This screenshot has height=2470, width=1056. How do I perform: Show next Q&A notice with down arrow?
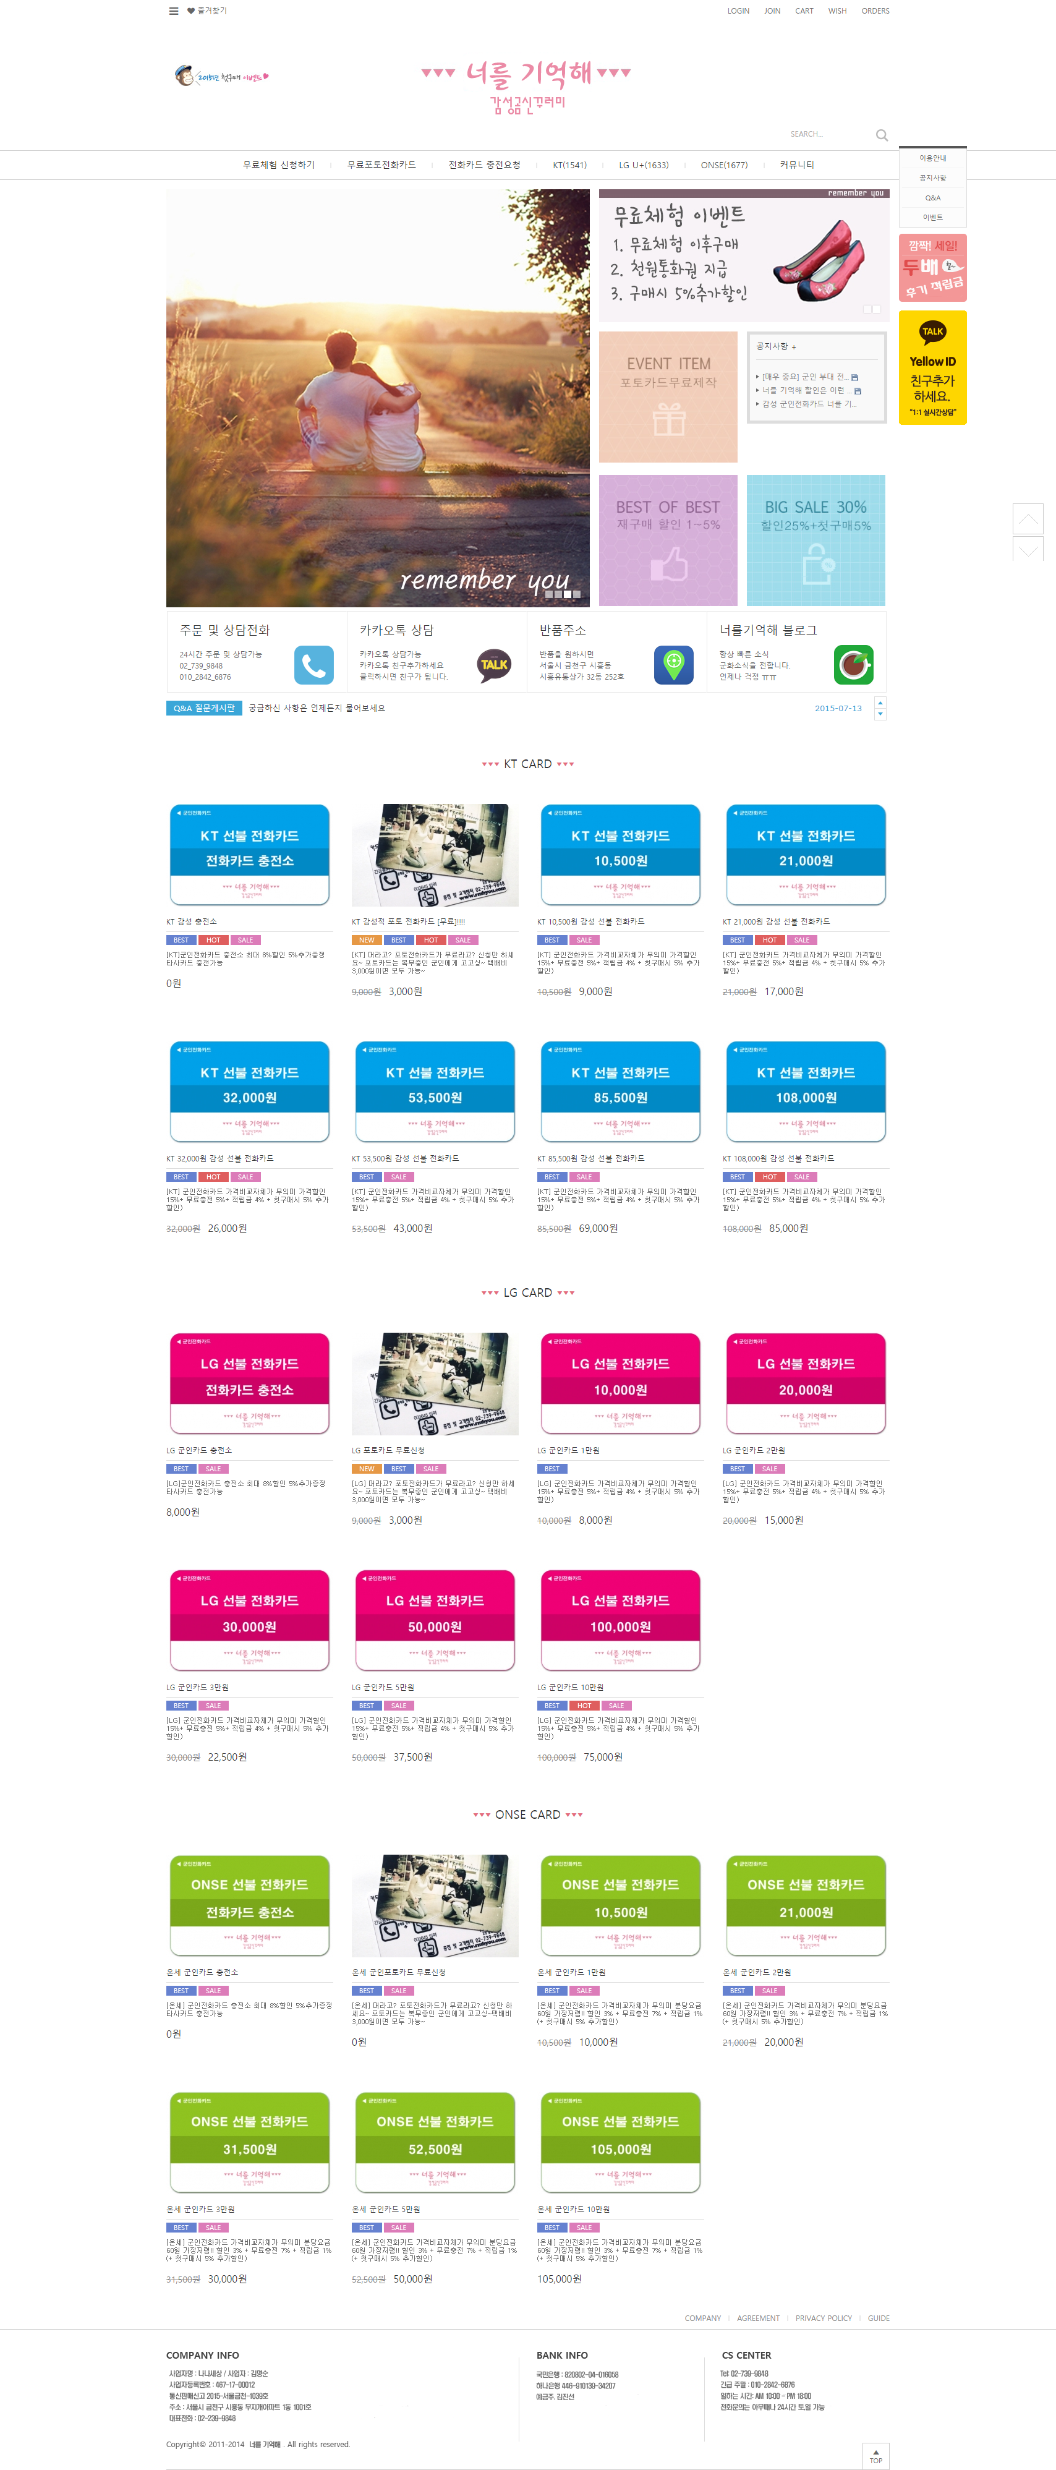point(880,714)
